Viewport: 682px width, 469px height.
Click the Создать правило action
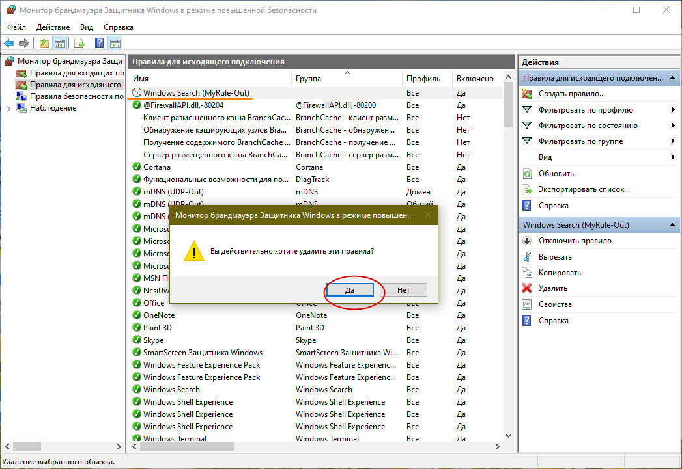tap(562, 94)
